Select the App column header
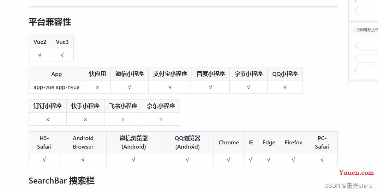 point(56,74)
